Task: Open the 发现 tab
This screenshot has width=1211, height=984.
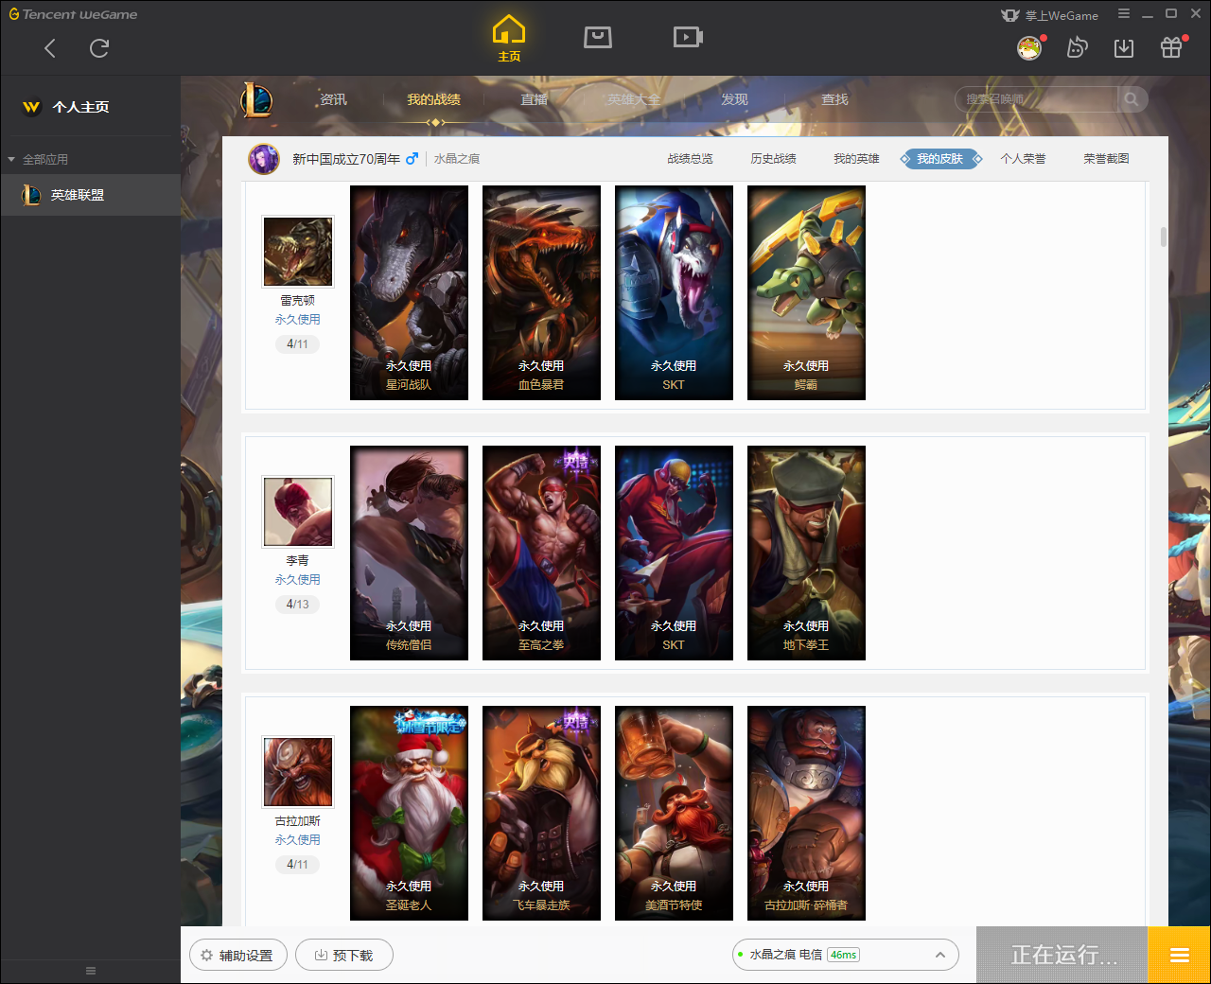Action: (x=734, y=99)
